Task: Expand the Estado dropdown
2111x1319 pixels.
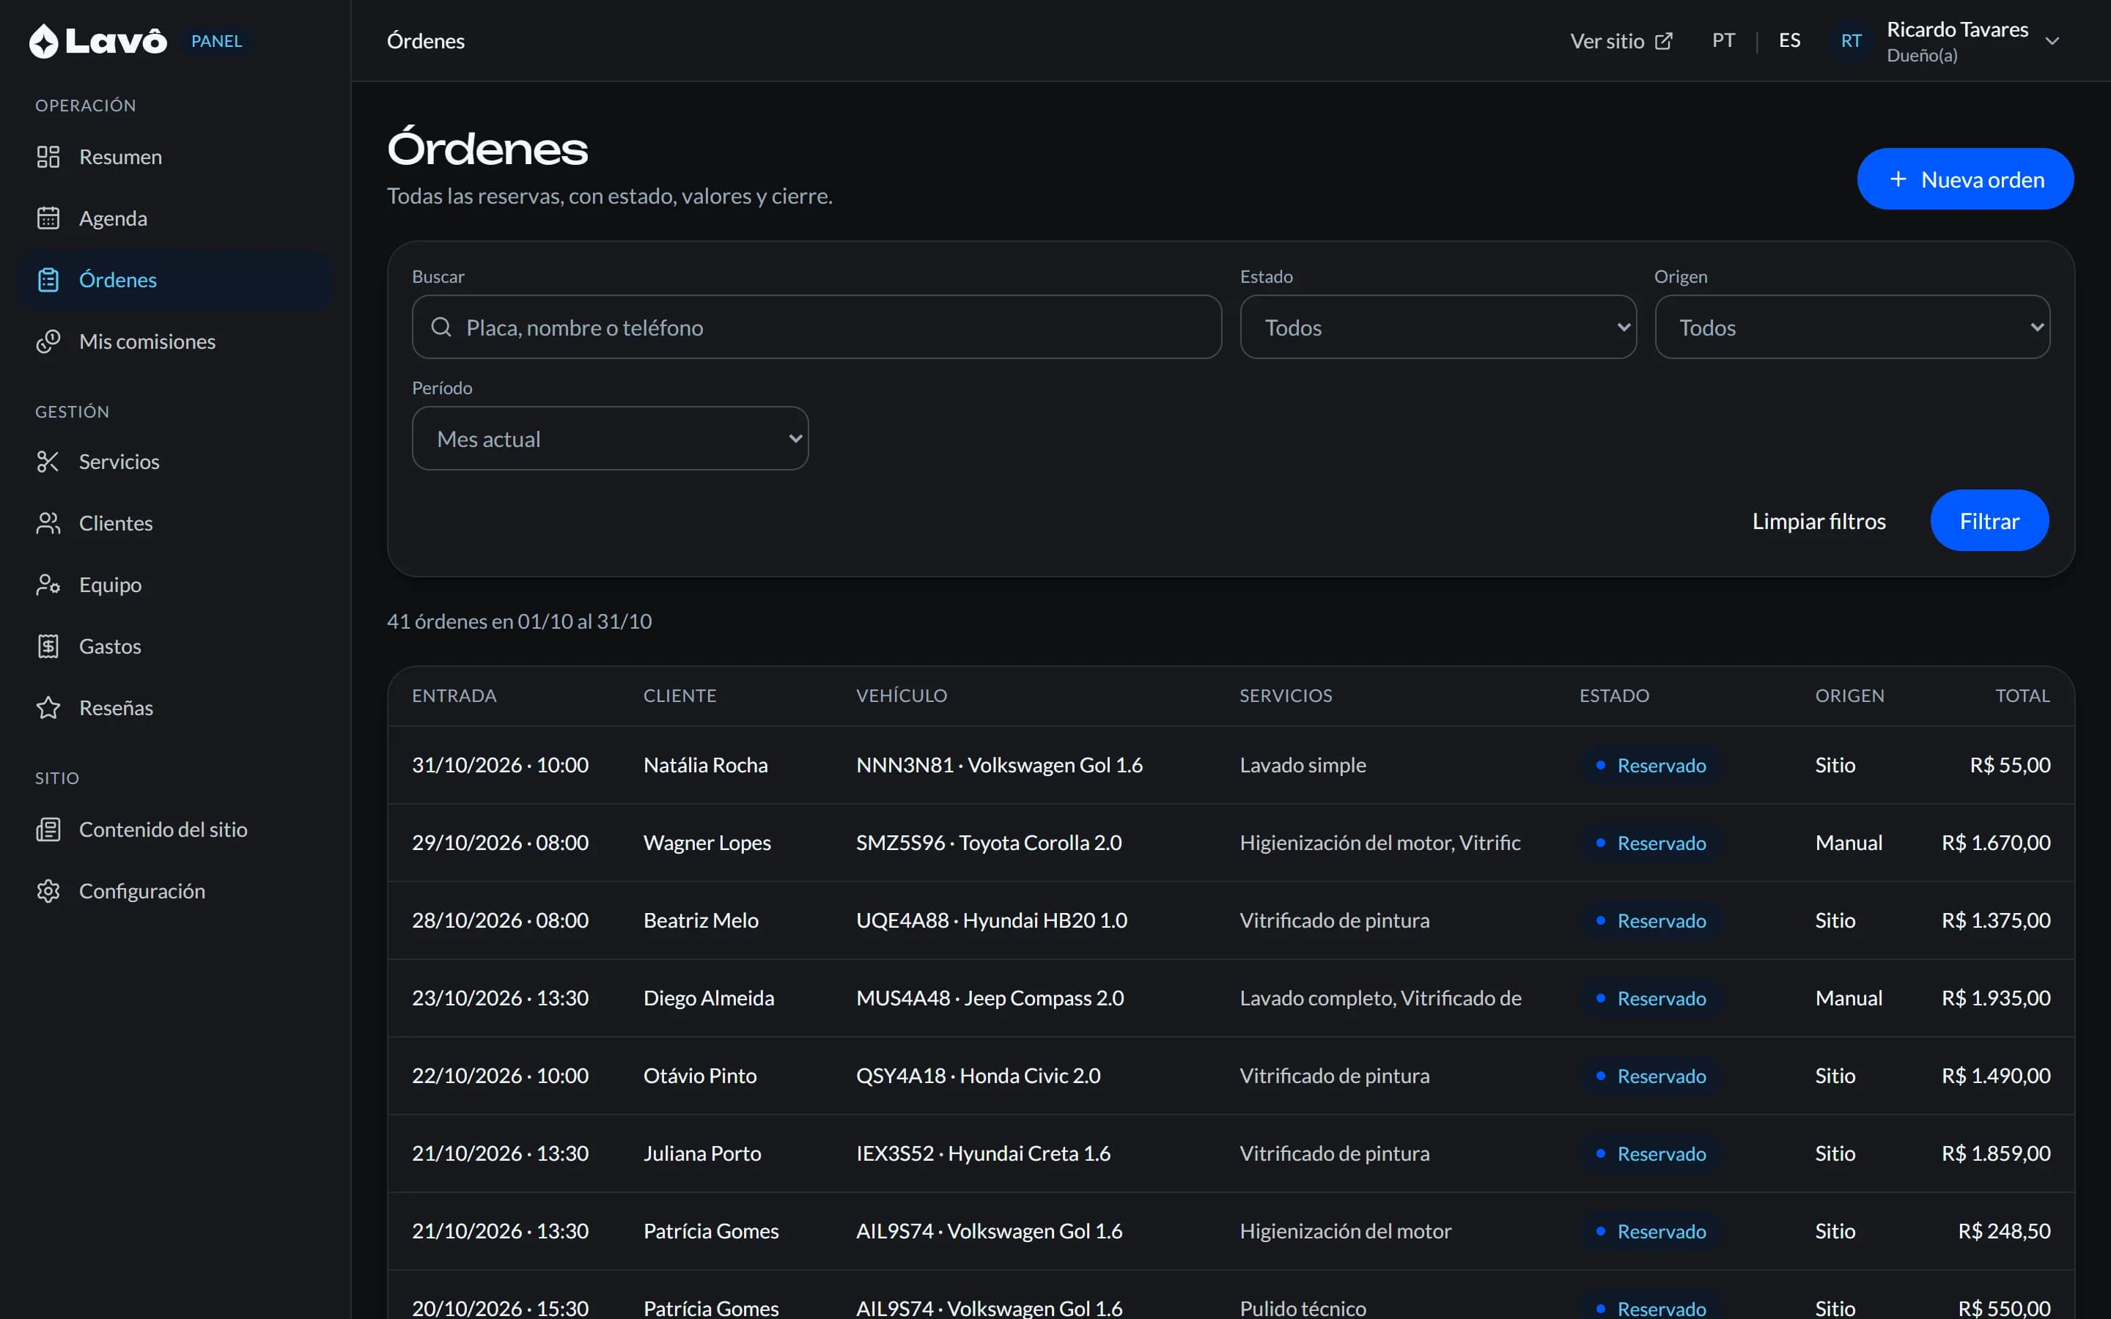Action: coord(1437,327)
